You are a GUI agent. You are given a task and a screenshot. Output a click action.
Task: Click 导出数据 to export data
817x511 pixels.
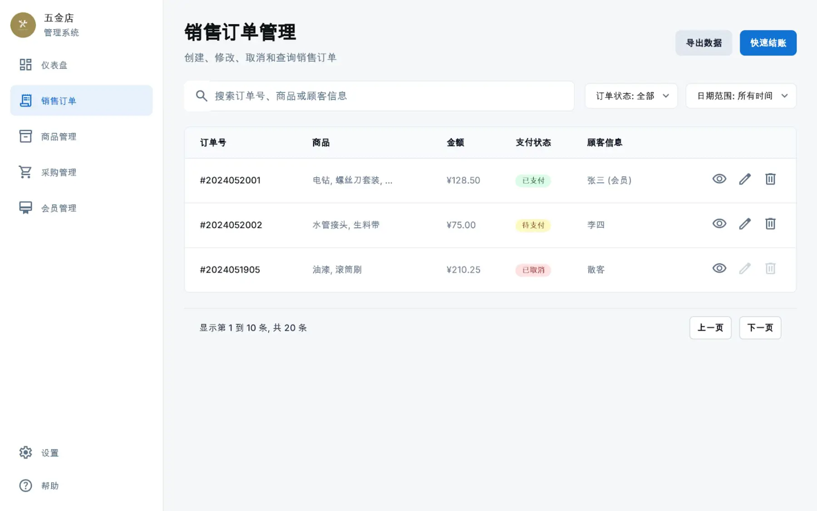(704, 42)
